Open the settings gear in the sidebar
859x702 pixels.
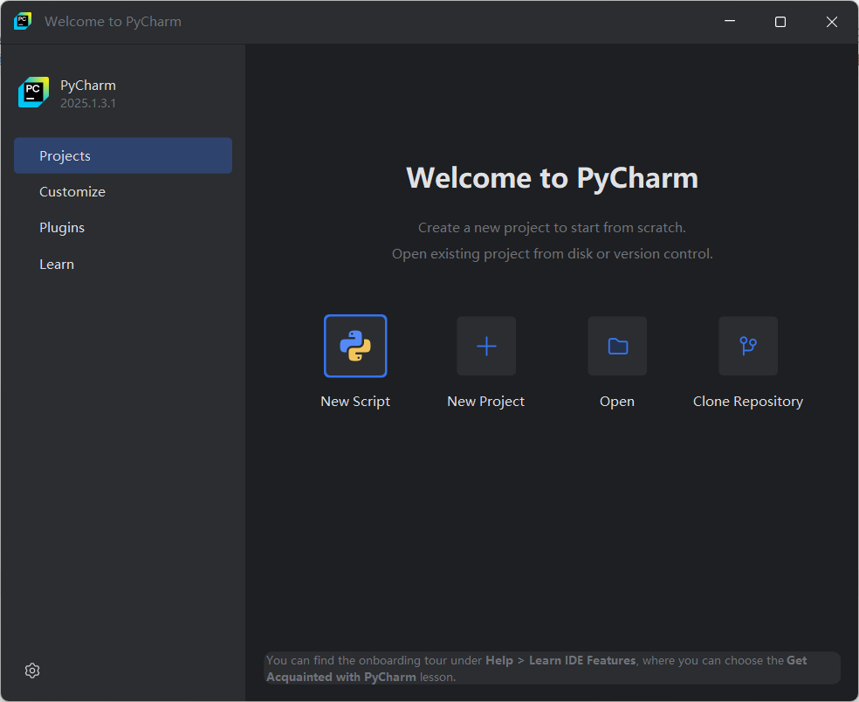(x=32, y=671)
